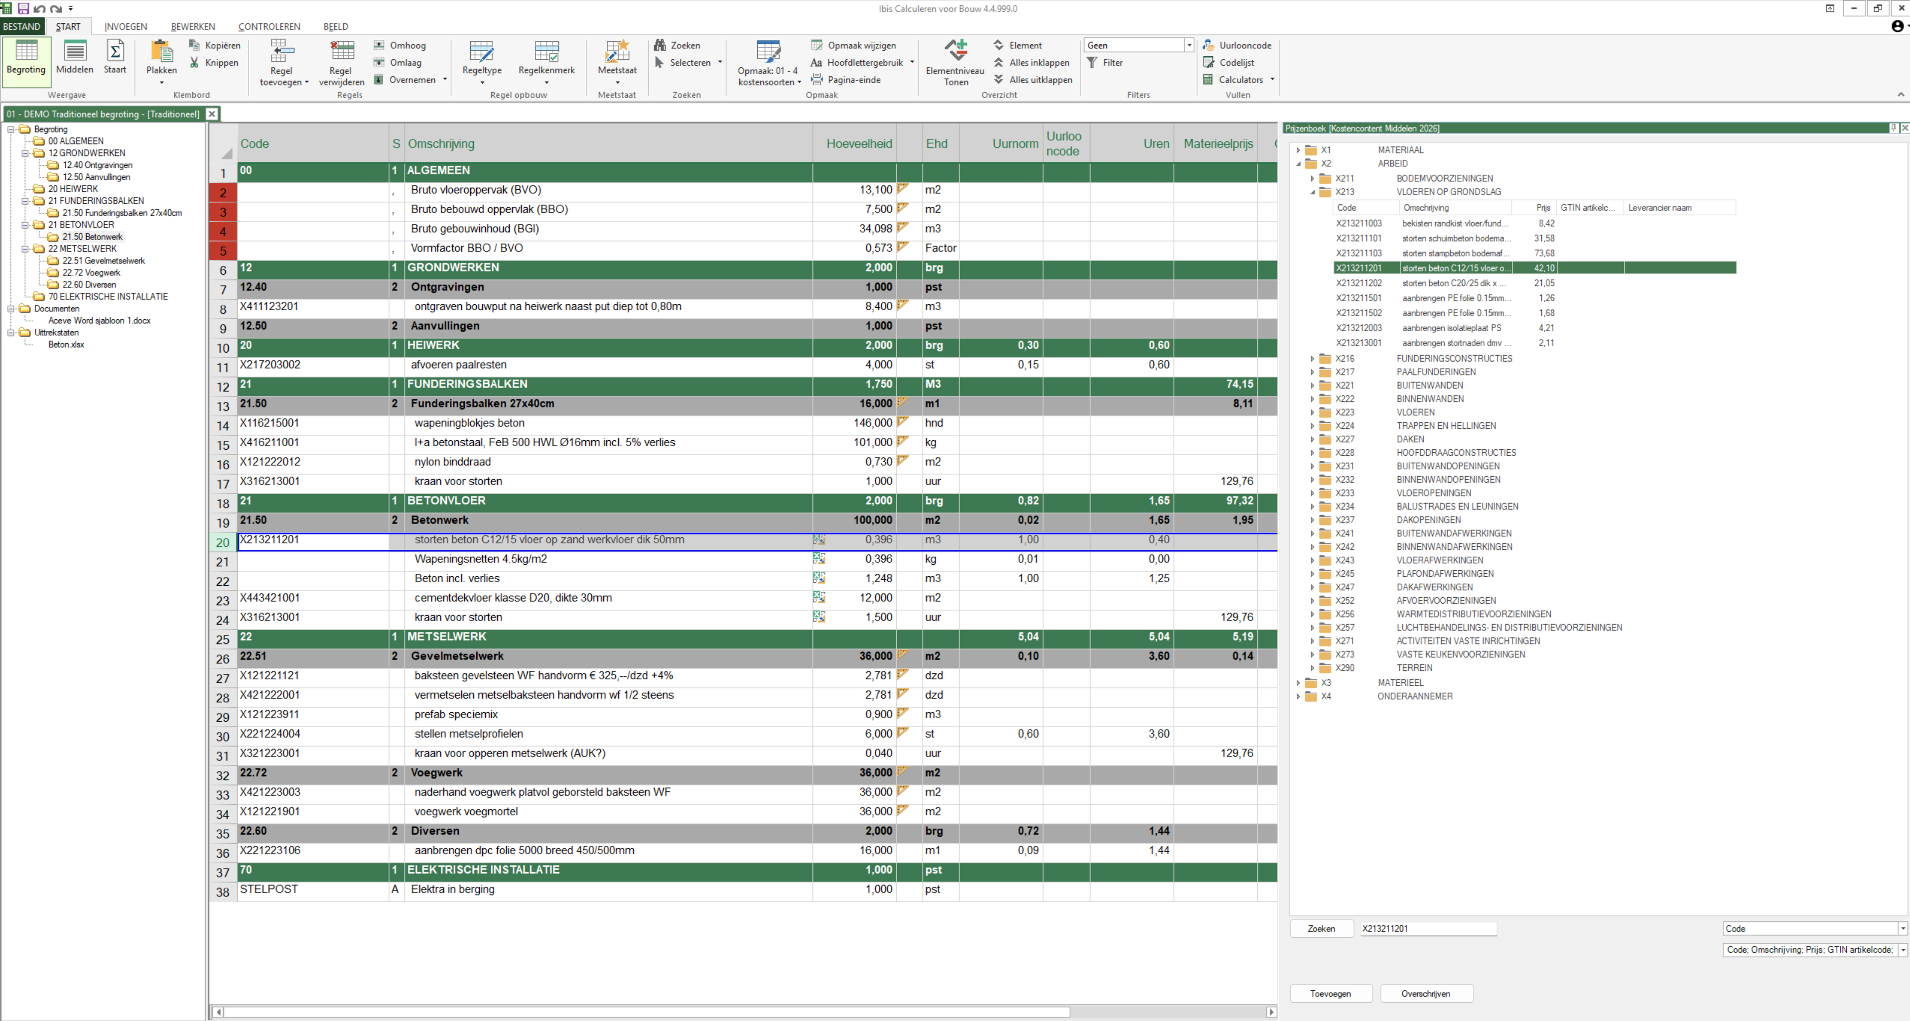Click Knippen scissors icon

click(194, 62)
